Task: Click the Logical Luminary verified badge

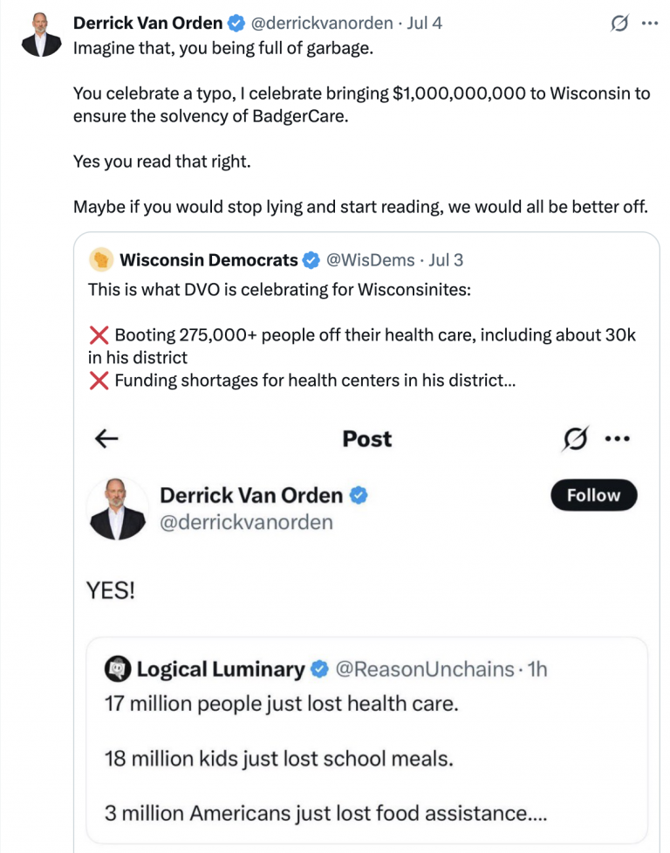Action: 319,669
